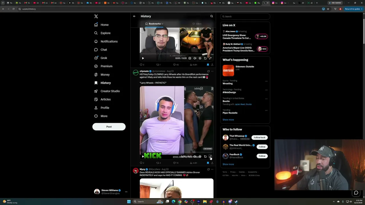
Task: Follow back That Whassup
Action: (259, 138)
